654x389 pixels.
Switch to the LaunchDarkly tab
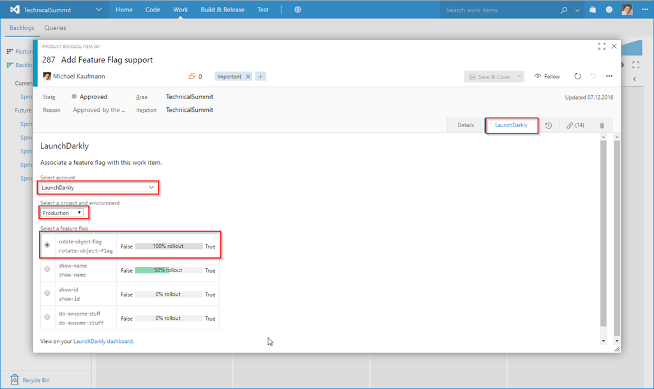511,125
